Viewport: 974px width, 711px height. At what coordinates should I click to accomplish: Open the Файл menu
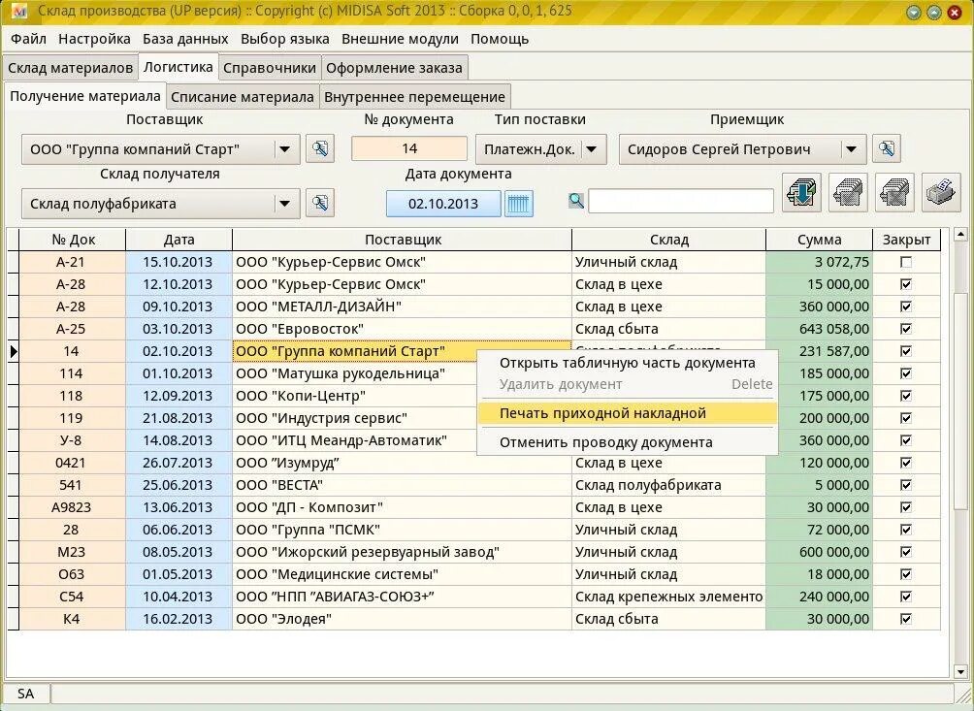28,39
